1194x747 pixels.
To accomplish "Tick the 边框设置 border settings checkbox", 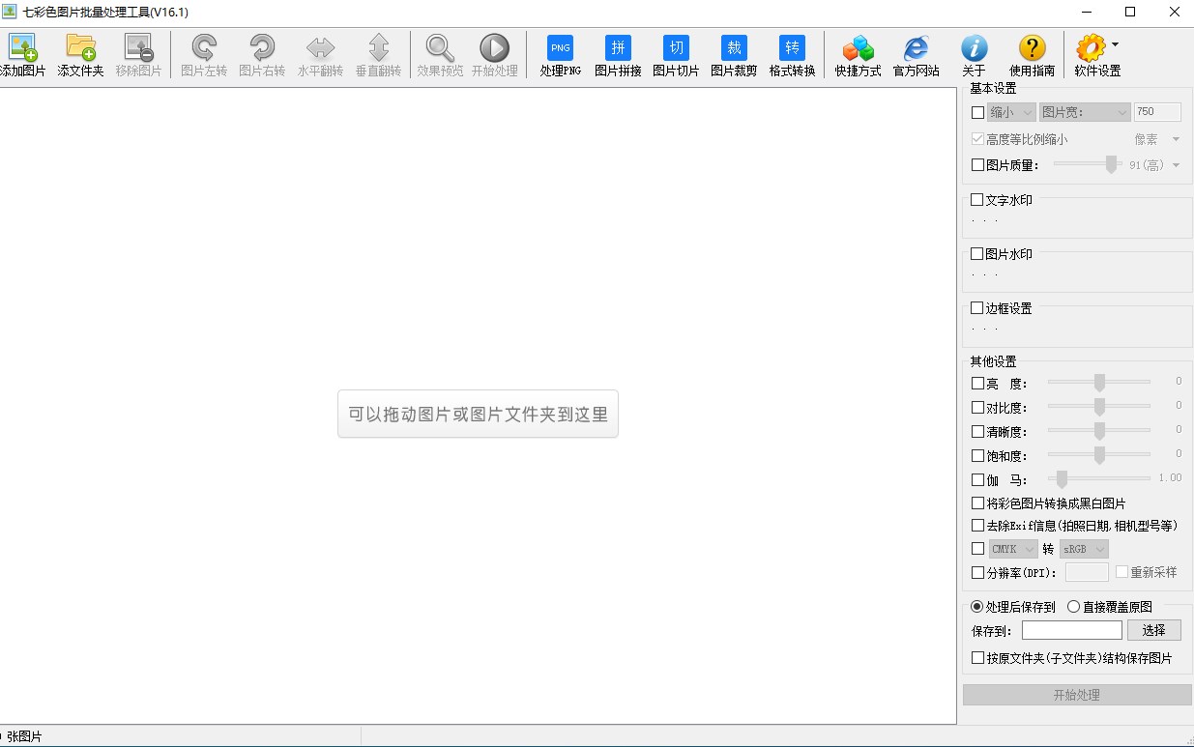I will click(977, 308).
